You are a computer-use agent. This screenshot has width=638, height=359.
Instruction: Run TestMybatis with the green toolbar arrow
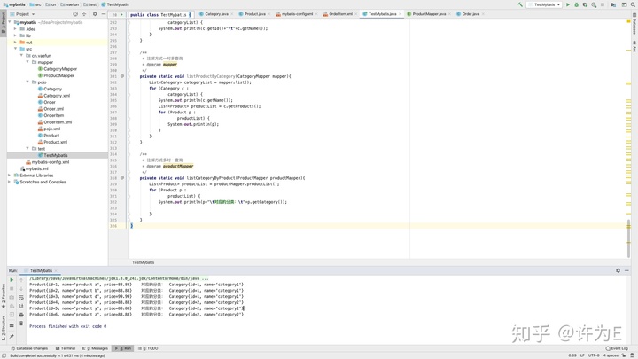pos(568,4)
